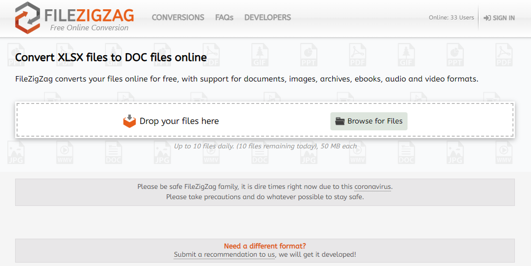Click the Drop your files here area
The width and height of the screenshot is (531, 266).
click(265, 121)
